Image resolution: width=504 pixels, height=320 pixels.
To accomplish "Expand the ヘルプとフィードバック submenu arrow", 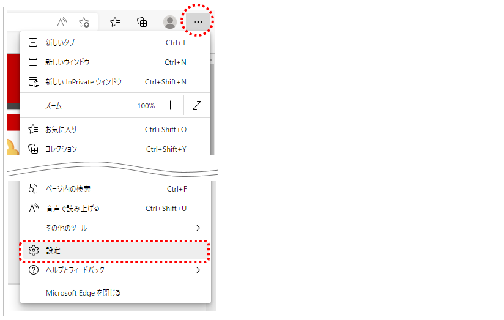I will pyautogui.click(x=198, y=270).
